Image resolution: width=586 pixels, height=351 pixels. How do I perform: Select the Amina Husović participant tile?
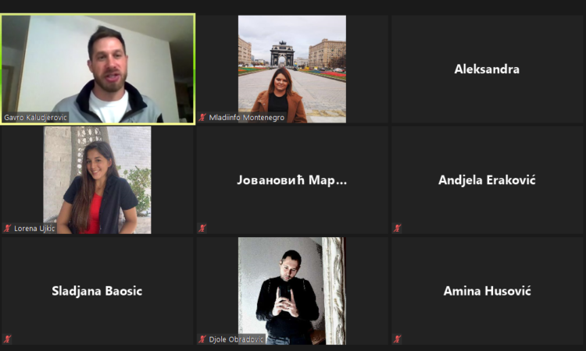(x=487, y=291)
